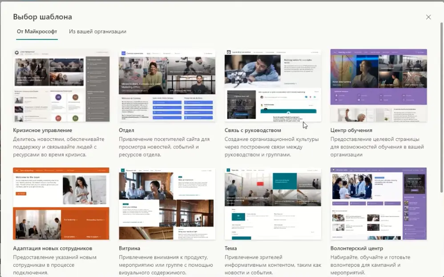Click the Адаптация новых сотрудников title
Image resolution: width=444 pixels, height=277 pixels.
click(52, 248)
